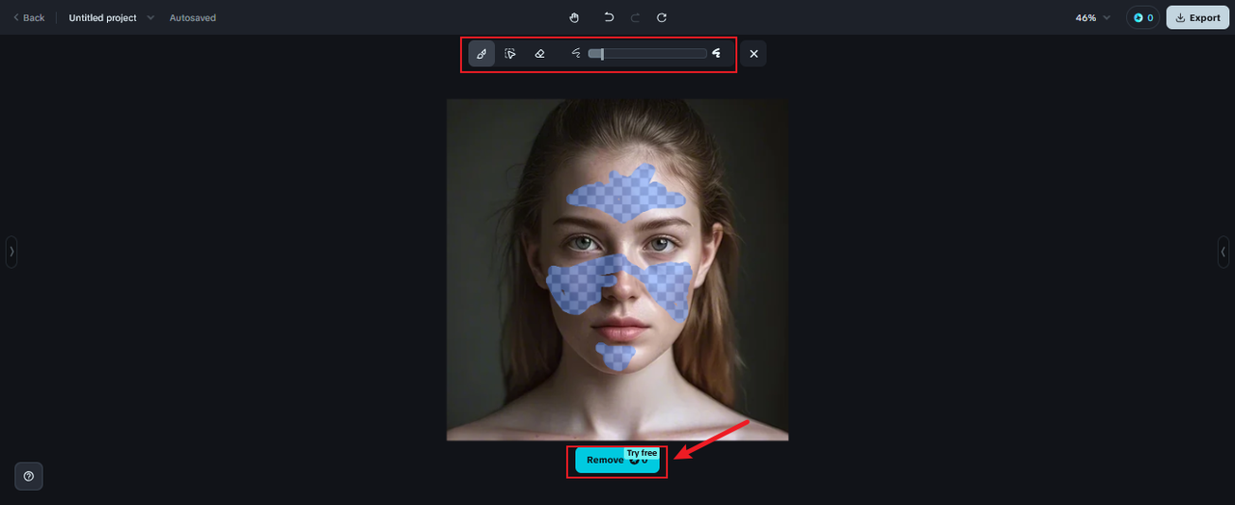Select the brush mask tool
Screen dimensions: 1235x505
click(x=481, y=53)
